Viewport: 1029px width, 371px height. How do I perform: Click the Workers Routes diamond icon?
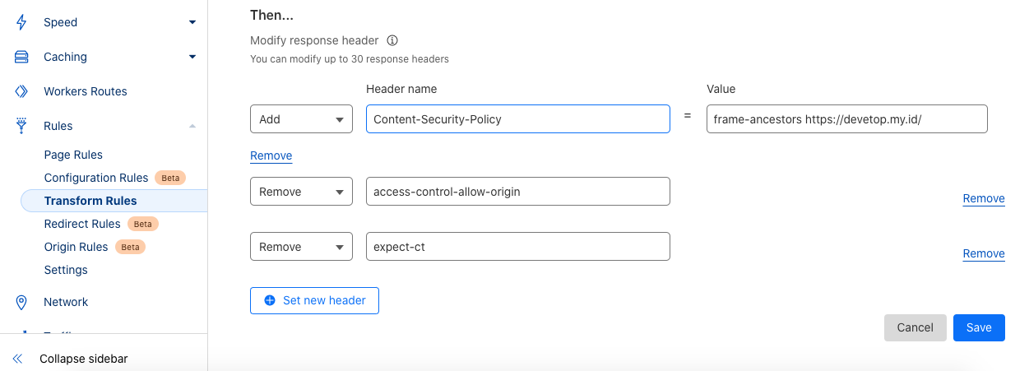21,91
